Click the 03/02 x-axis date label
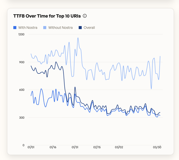This screenshot has width=179, height=160. pyautogui.click(x=119, y=147)
